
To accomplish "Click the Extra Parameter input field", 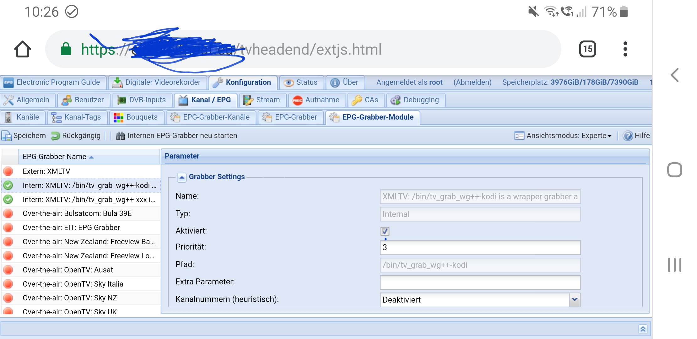I will pyautogui.click(x=480, y=282).
